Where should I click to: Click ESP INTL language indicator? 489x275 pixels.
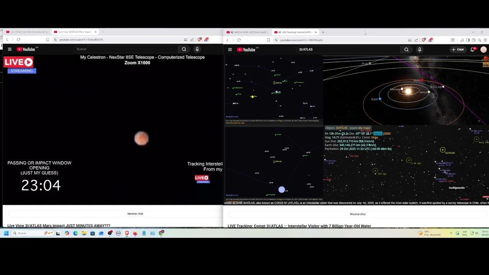(465, 233)
